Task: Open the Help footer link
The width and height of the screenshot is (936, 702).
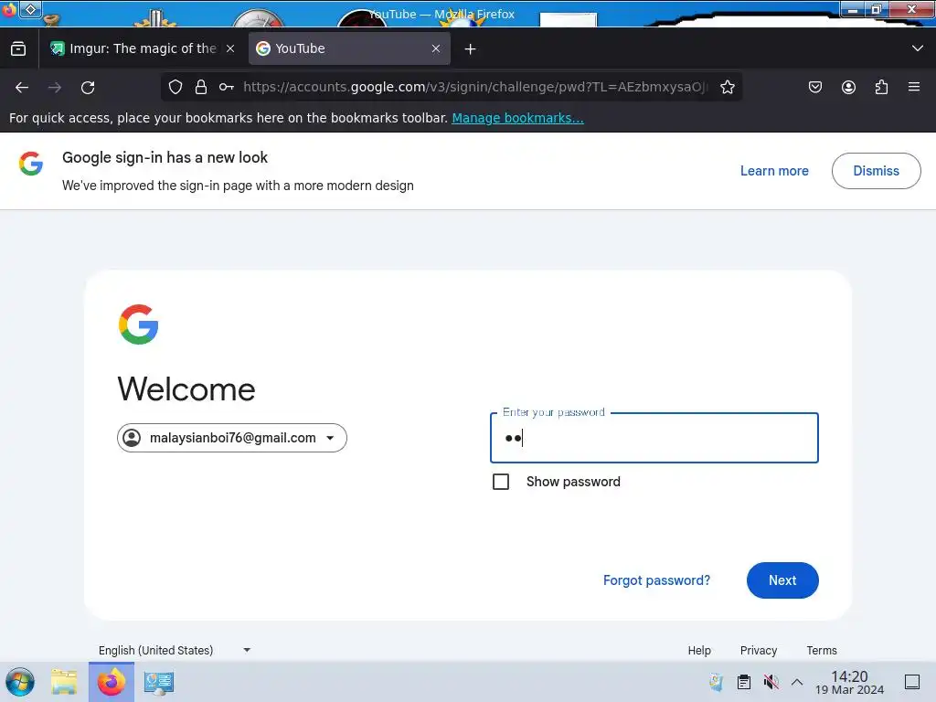Action: tap(699, 650)
